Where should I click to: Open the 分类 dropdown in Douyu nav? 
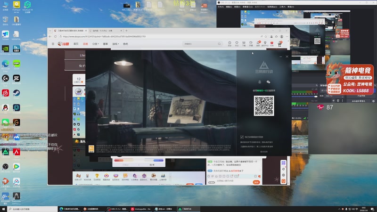point(96,44)
